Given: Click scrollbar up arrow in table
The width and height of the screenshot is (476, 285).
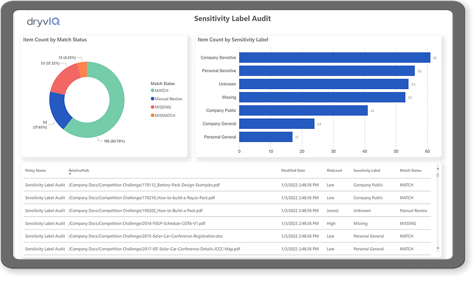Looking at the screenshot, I should click(x=438, y=169).
